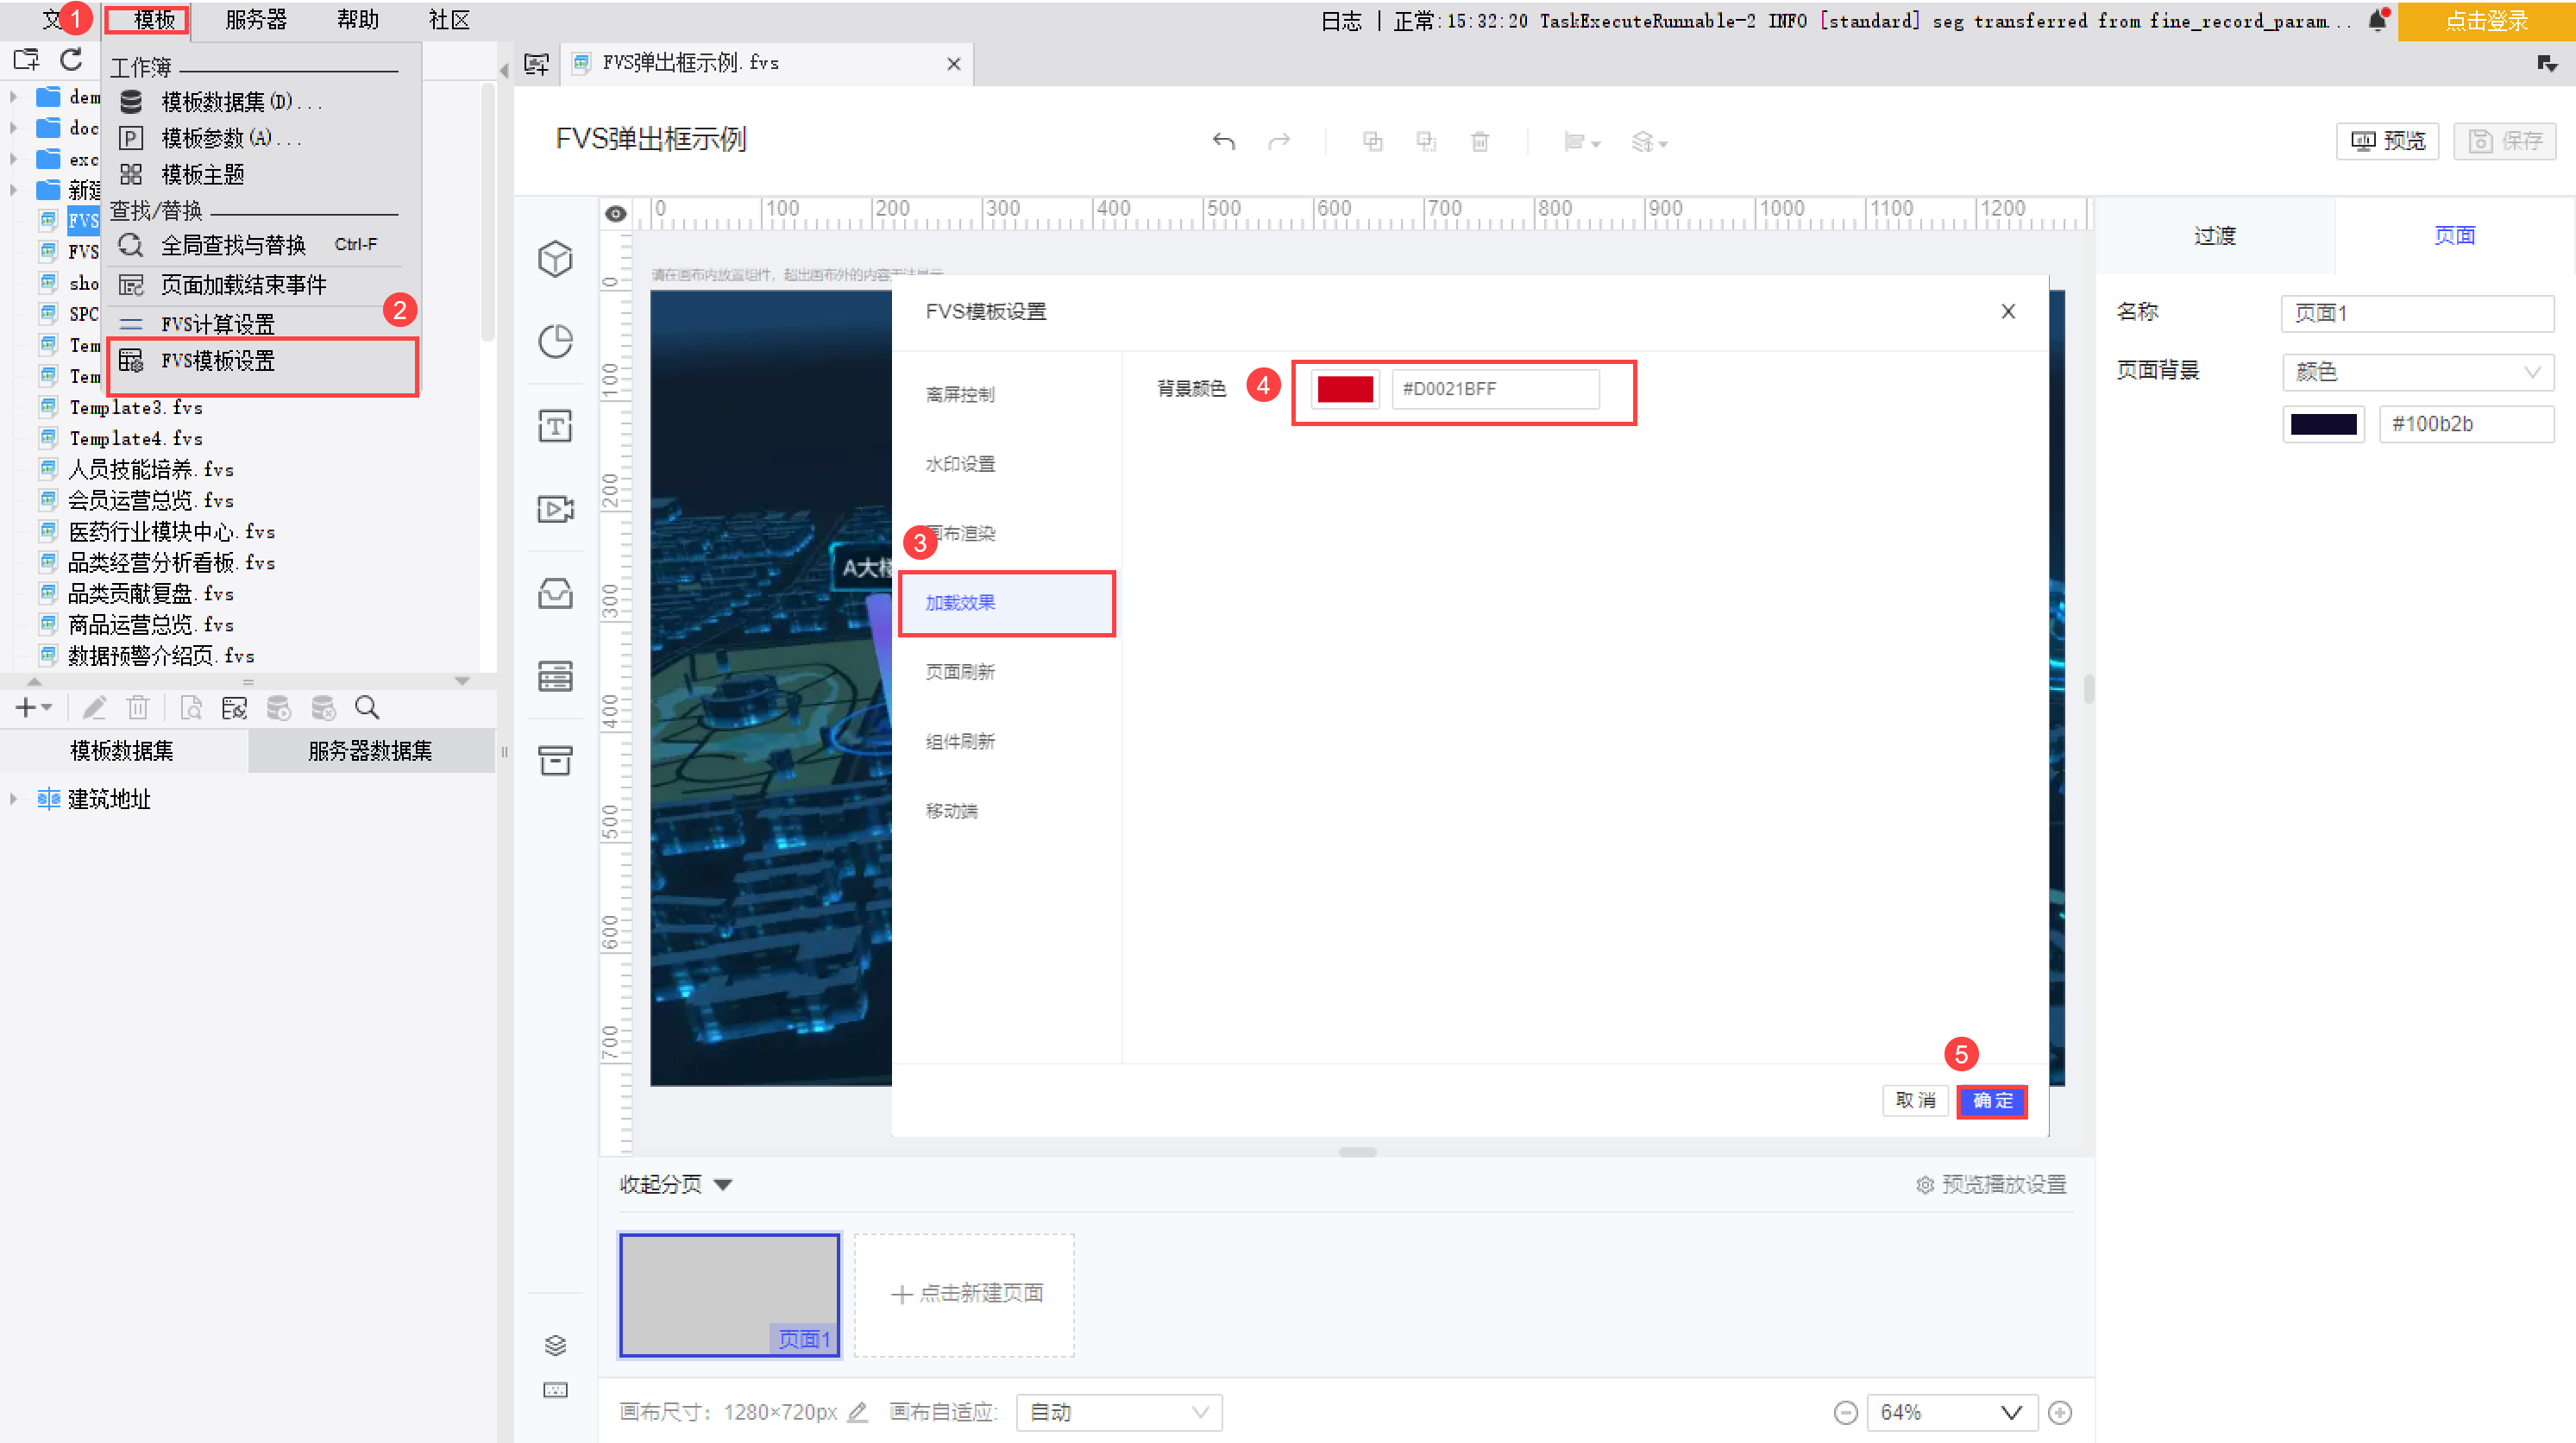Open the 页面背景 color type dropdown
Image resolution: width=2576 pixels, height=1443 pixels.
tap(2417, 371)
